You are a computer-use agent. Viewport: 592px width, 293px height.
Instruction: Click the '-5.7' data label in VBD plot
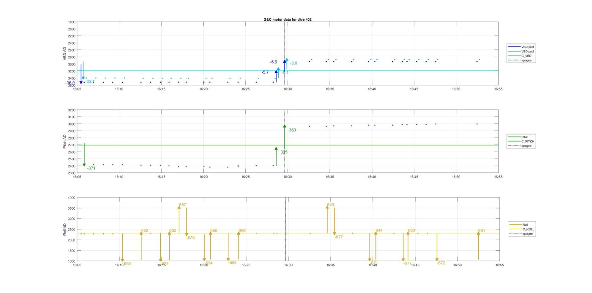point(265,72)
